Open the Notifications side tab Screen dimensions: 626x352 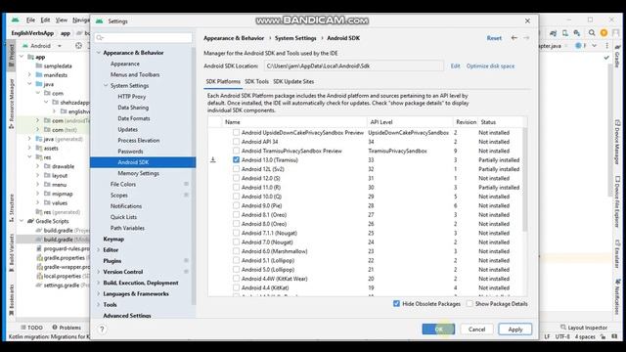point(617,296)
